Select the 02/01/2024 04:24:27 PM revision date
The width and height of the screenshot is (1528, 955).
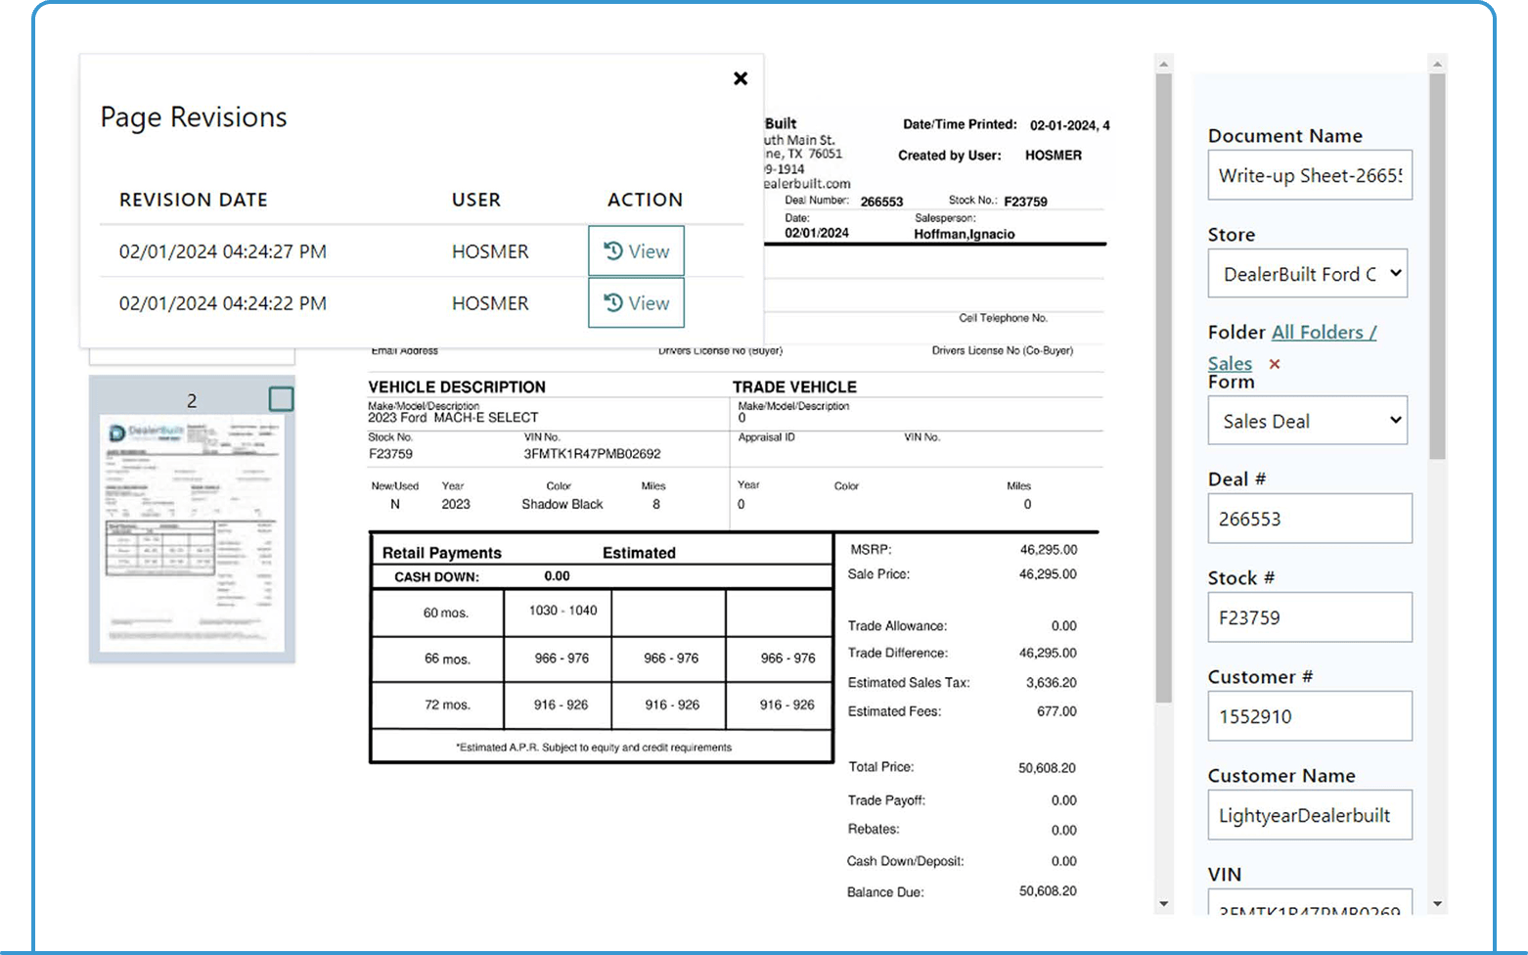coord(223,251)
